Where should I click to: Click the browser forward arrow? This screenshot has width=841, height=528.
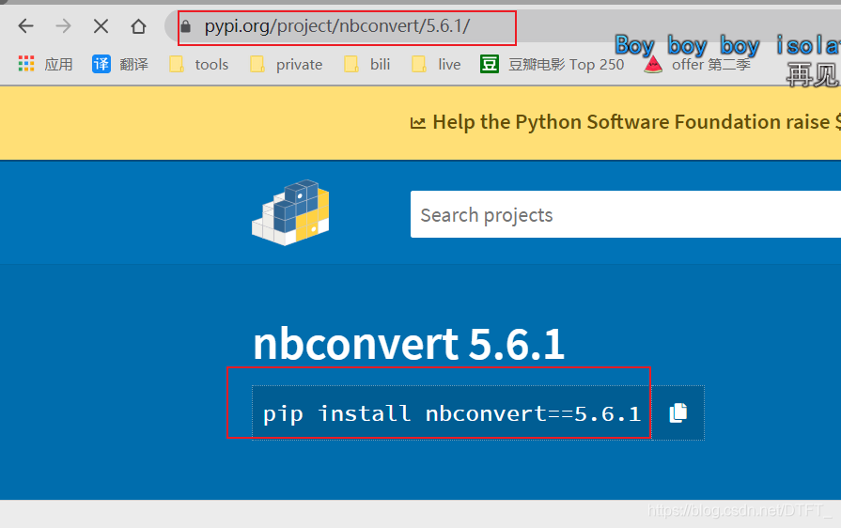[x=63, y=25]
